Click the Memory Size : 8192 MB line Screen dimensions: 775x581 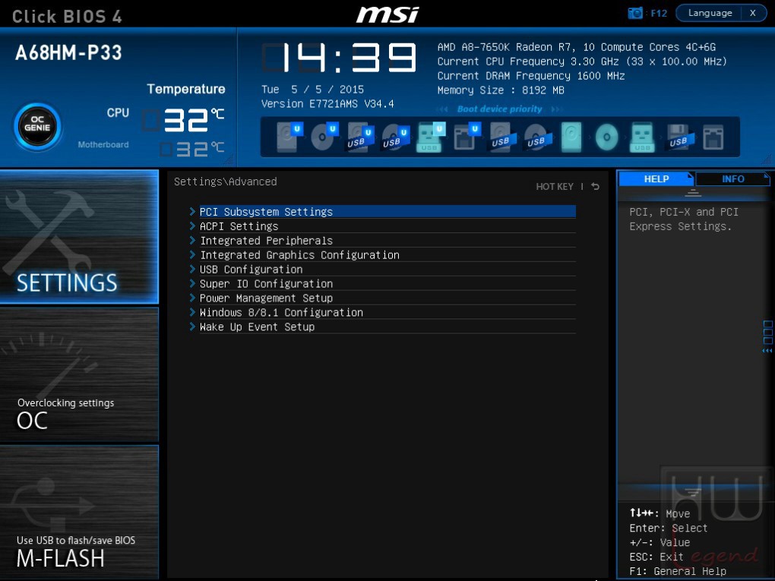tap(501, 90)
